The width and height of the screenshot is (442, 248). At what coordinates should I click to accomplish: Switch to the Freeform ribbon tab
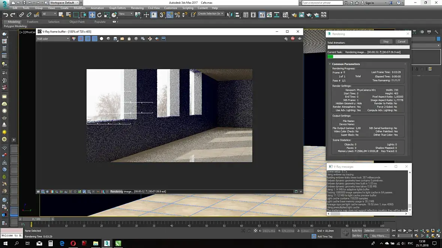(33, 22)
